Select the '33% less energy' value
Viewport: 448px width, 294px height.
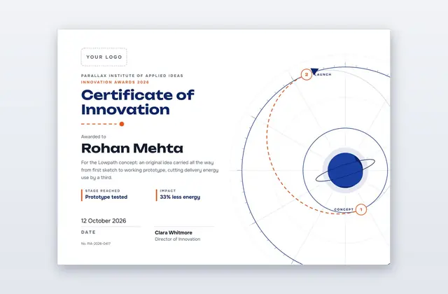[180, 197]
